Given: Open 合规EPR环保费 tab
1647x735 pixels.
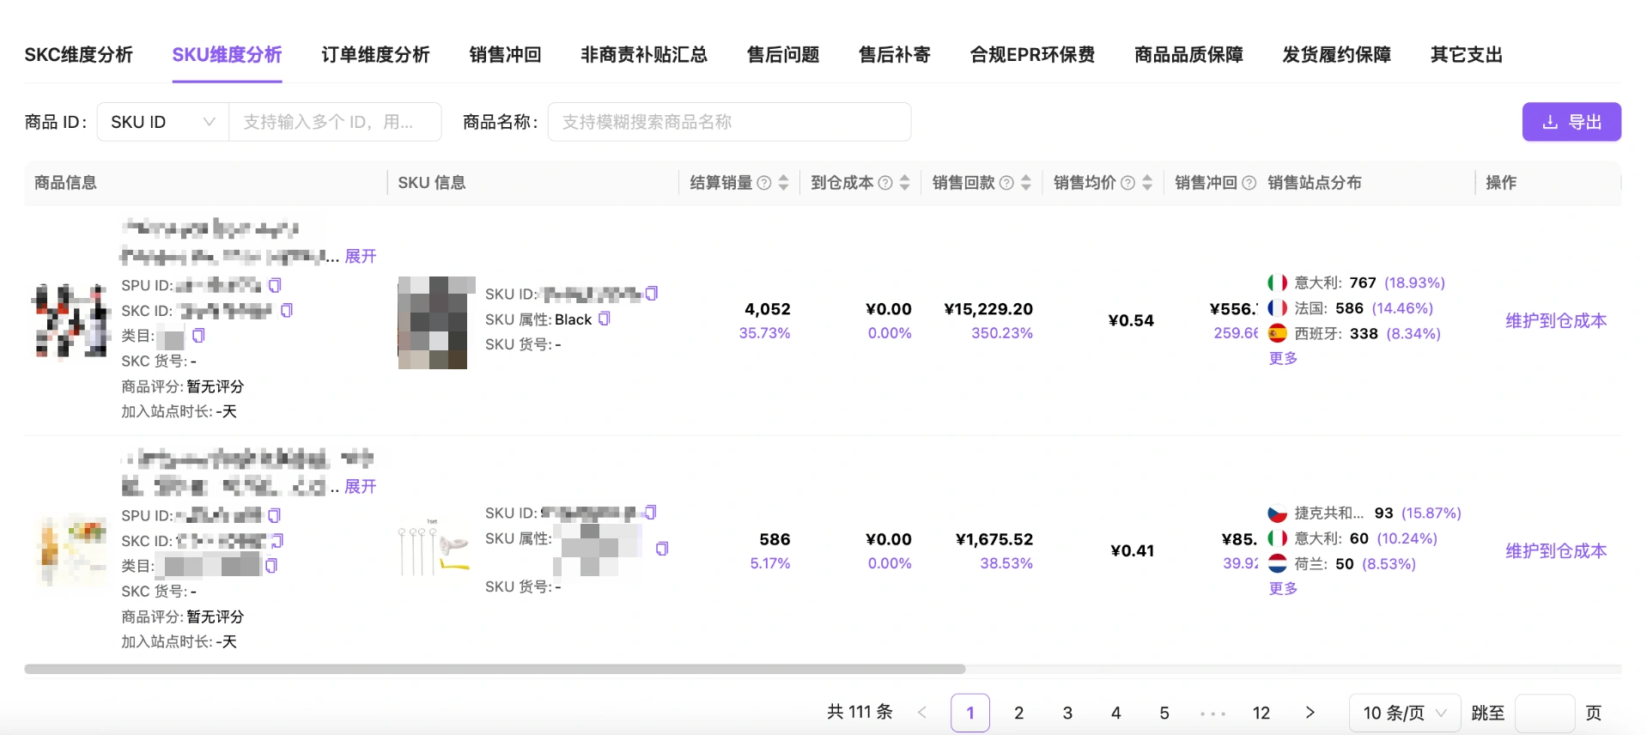Looking at the screenshot, I should point(1032,55).
